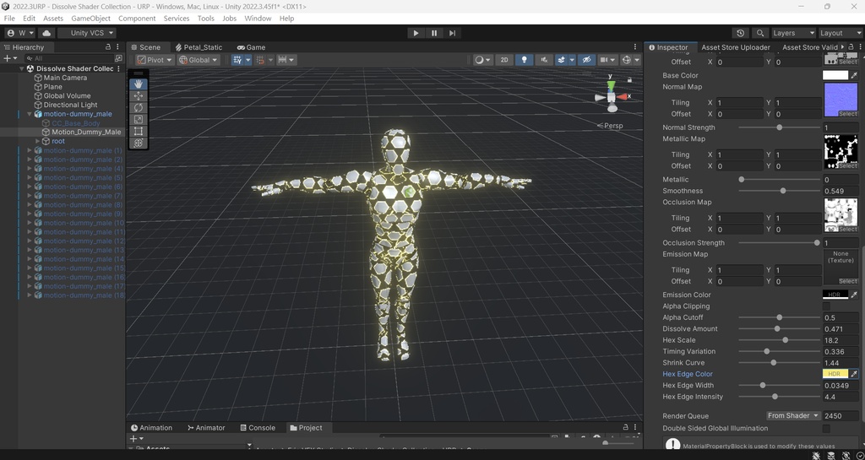Image resolution: width=865 pixels, height=460 pixels.
Task: Click the Base Color swatch
Action: [835, 75]
